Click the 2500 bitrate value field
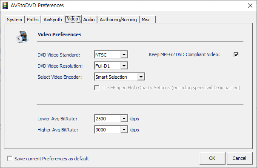Screen dimensions: 257x168 108,118
